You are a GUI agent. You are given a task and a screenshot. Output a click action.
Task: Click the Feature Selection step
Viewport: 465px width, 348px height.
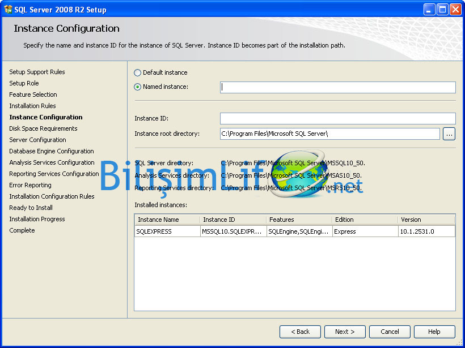33,94
